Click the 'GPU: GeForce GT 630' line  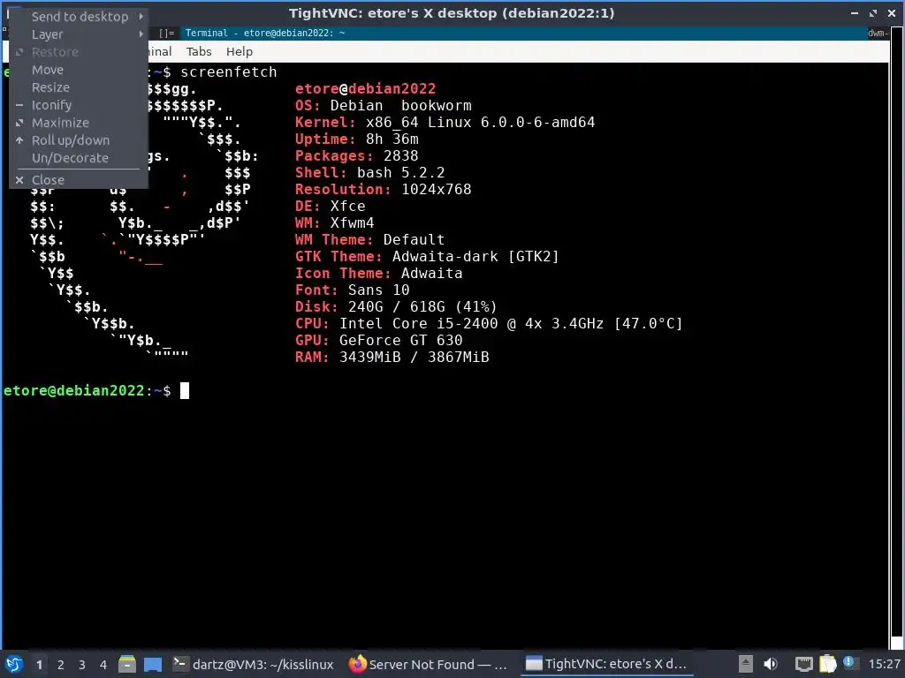pyautogui.click(x=378, y=340)
